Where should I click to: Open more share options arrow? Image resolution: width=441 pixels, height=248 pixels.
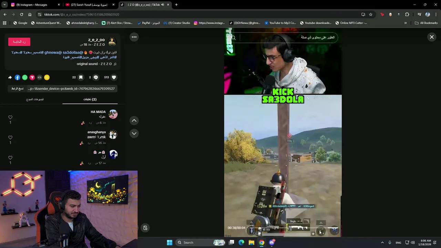coord(10,77)
